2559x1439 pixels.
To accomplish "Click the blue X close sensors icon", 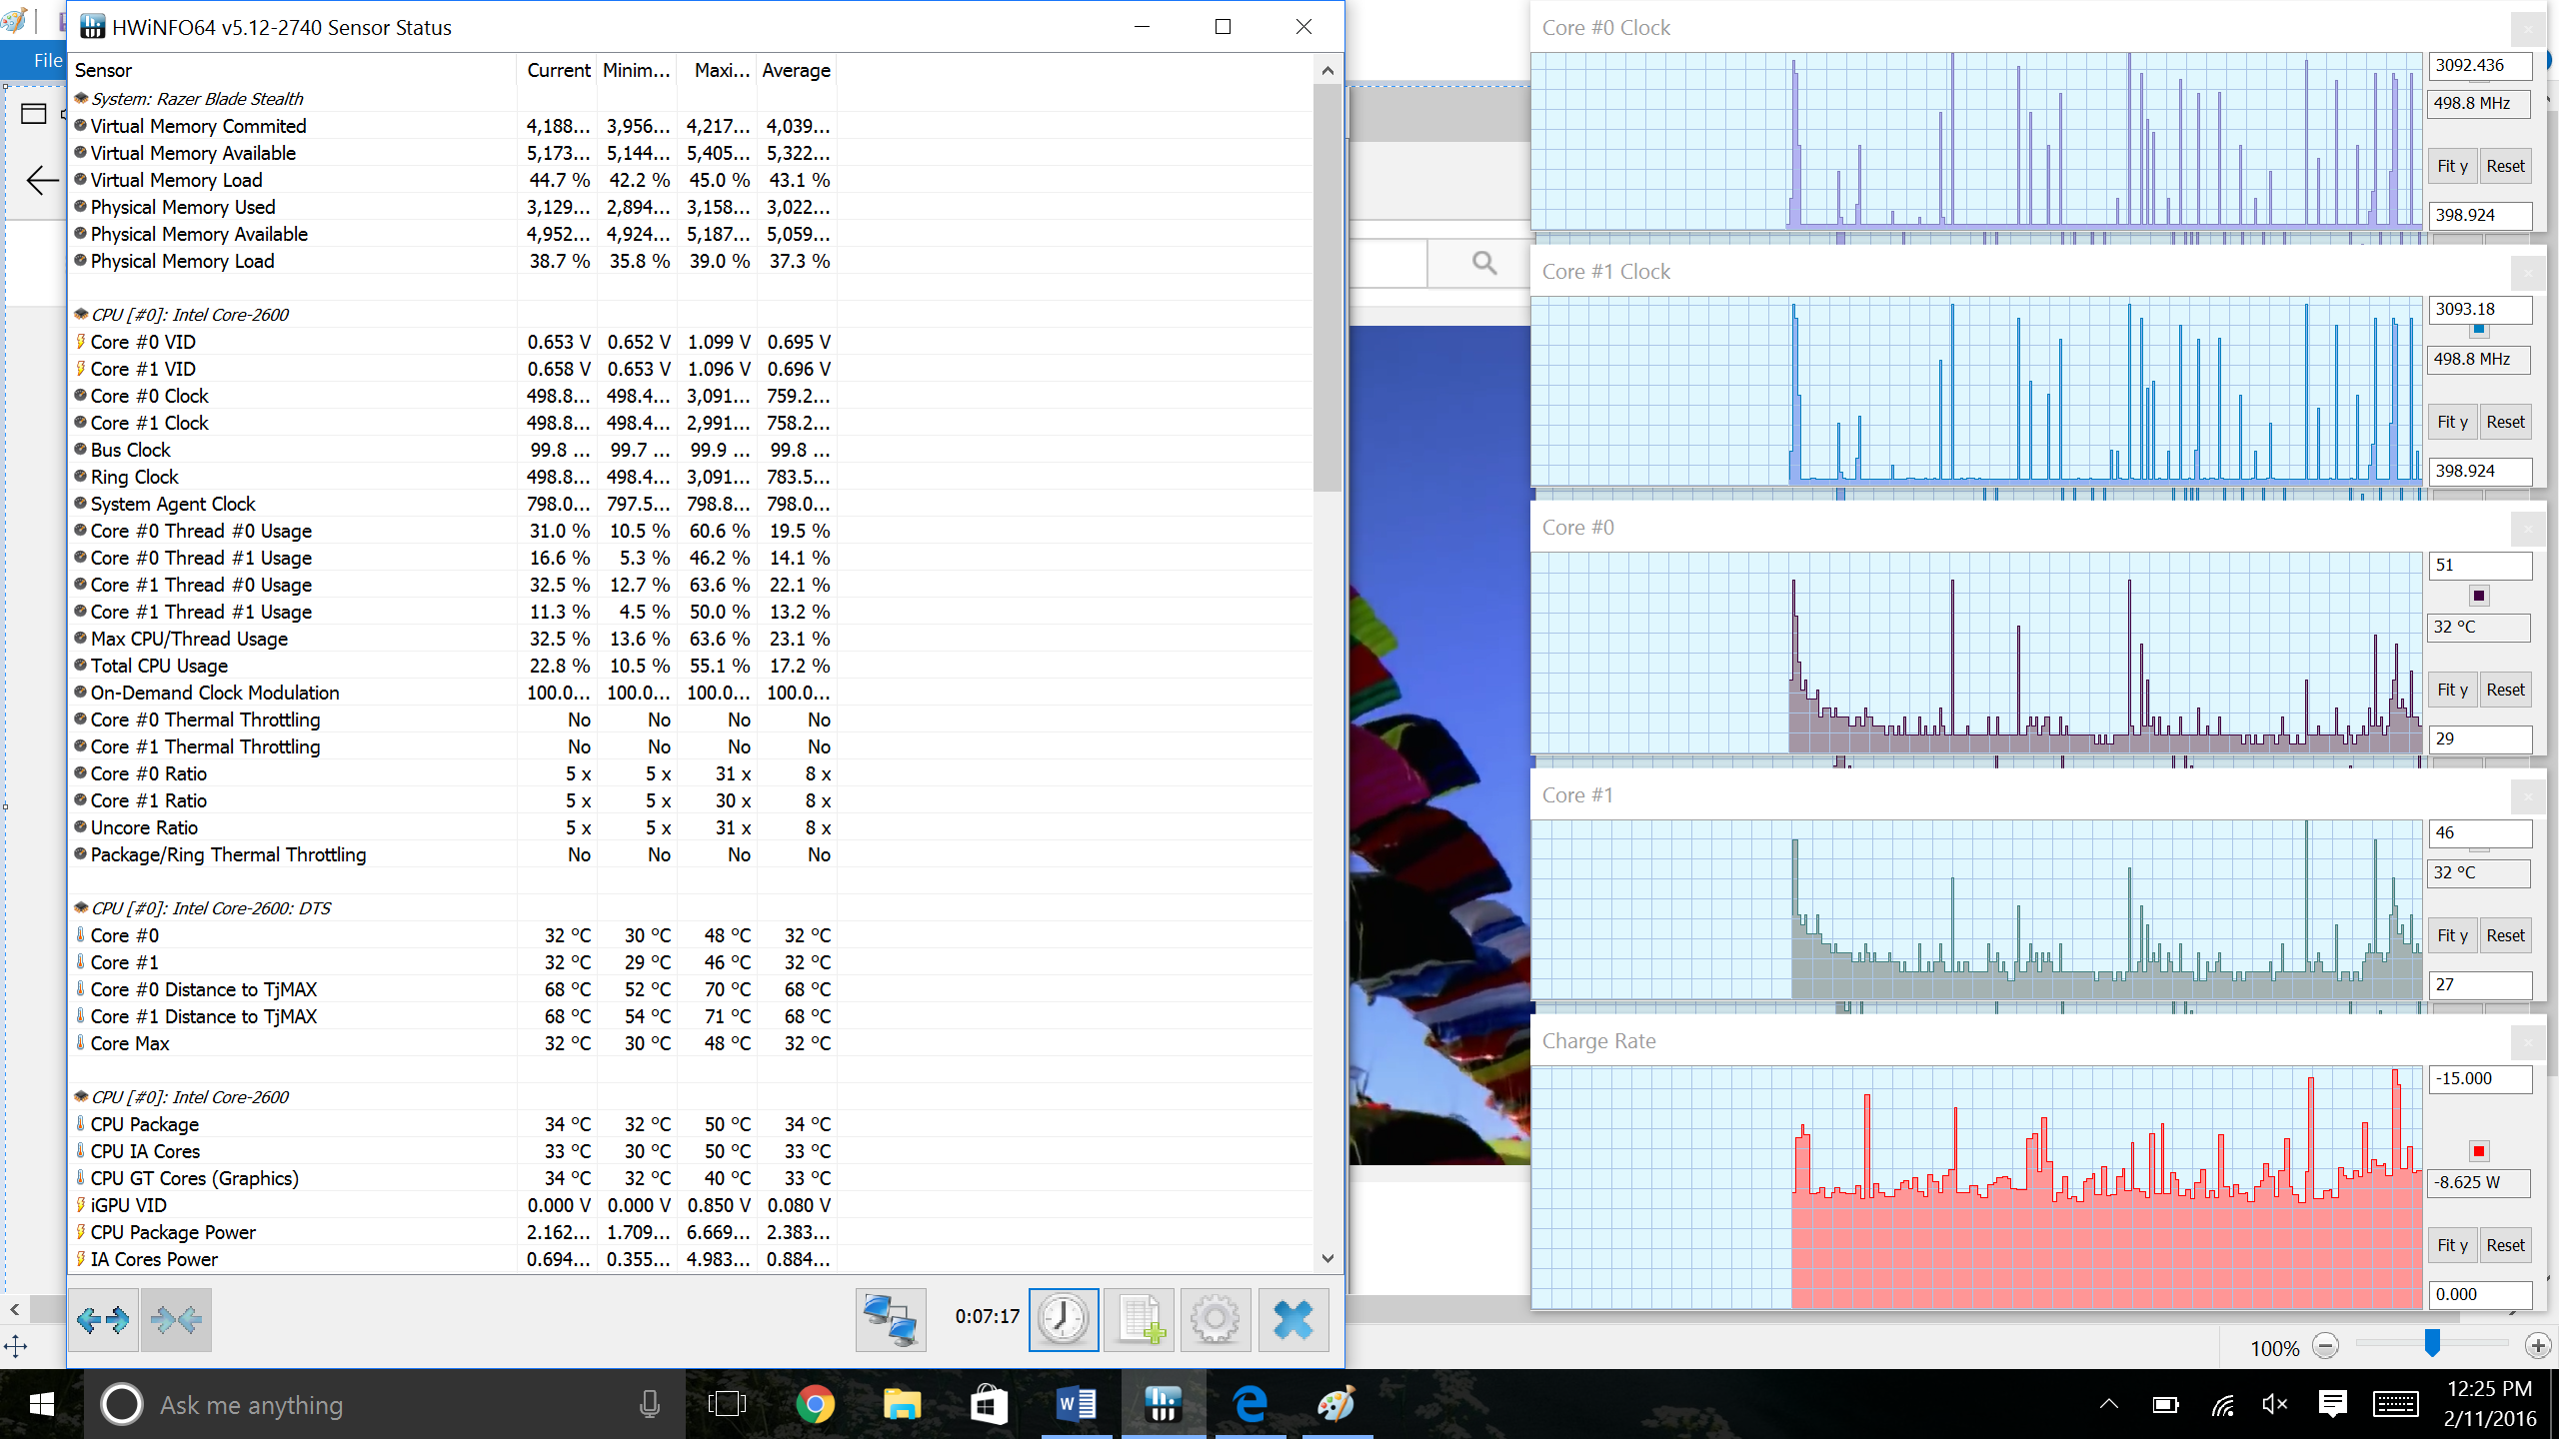I will tap(1293, 1320).
